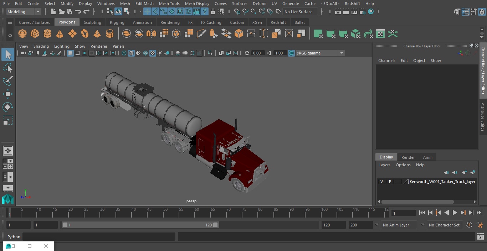This screenshot has width=487, height=251.
Task: Open the Edit Mesh menu
Action: click(x=144, y=4)
